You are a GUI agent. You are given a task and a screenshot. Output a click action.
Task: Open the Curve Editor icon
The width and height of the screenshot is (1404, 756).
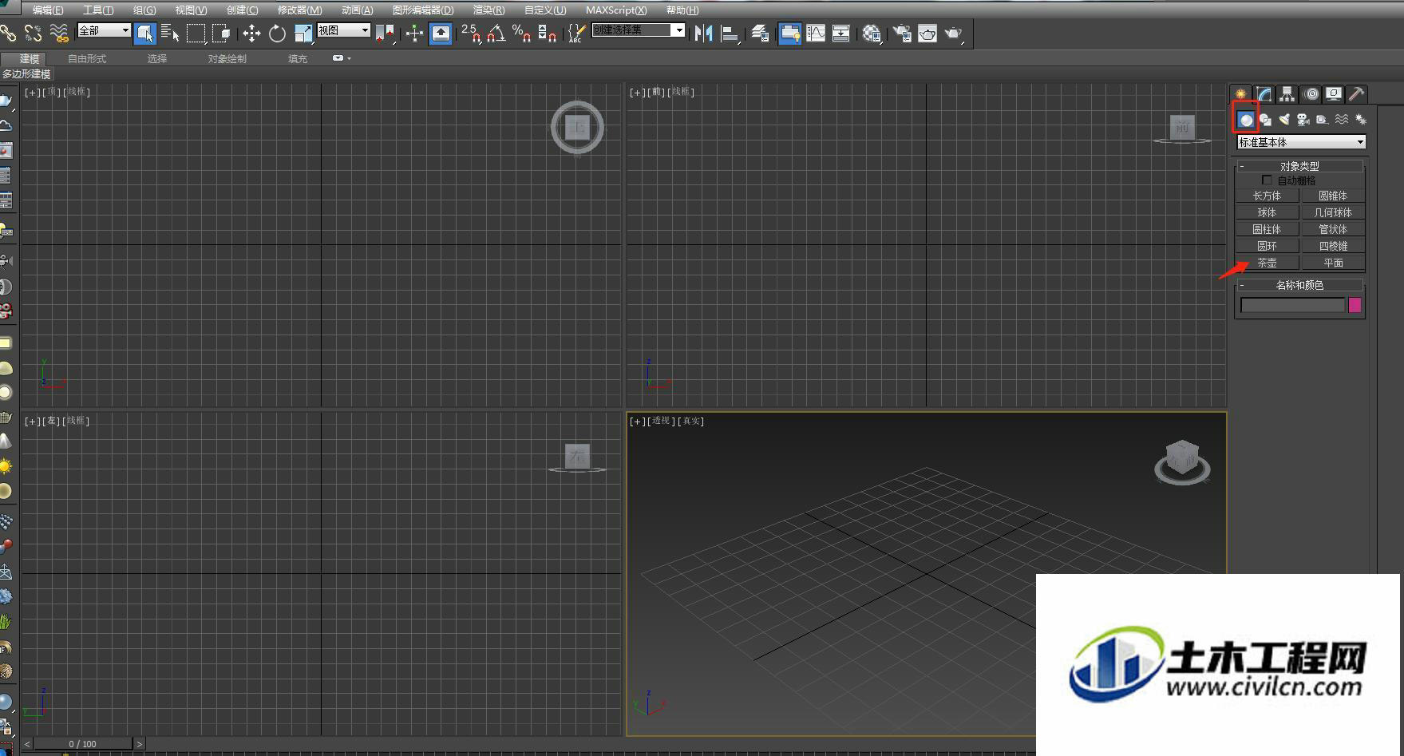816,33
